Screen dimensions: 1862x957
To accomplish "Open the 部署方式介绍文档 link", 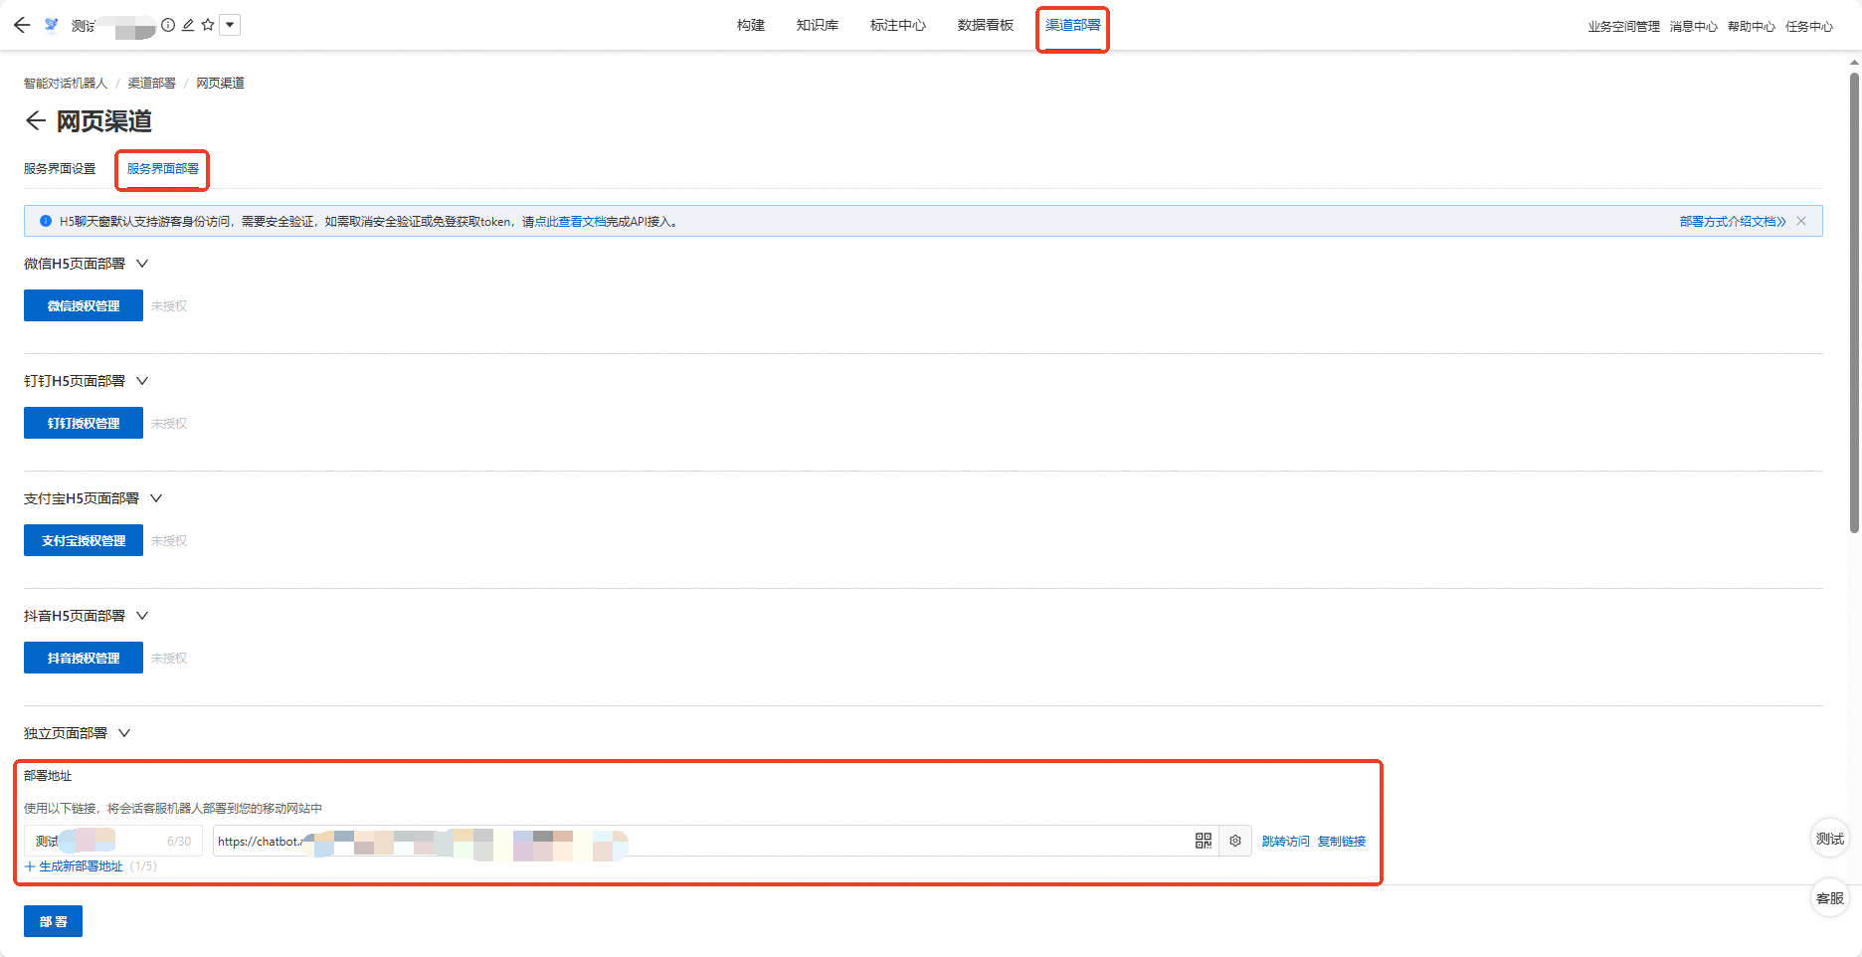I will coord(1733,221).
